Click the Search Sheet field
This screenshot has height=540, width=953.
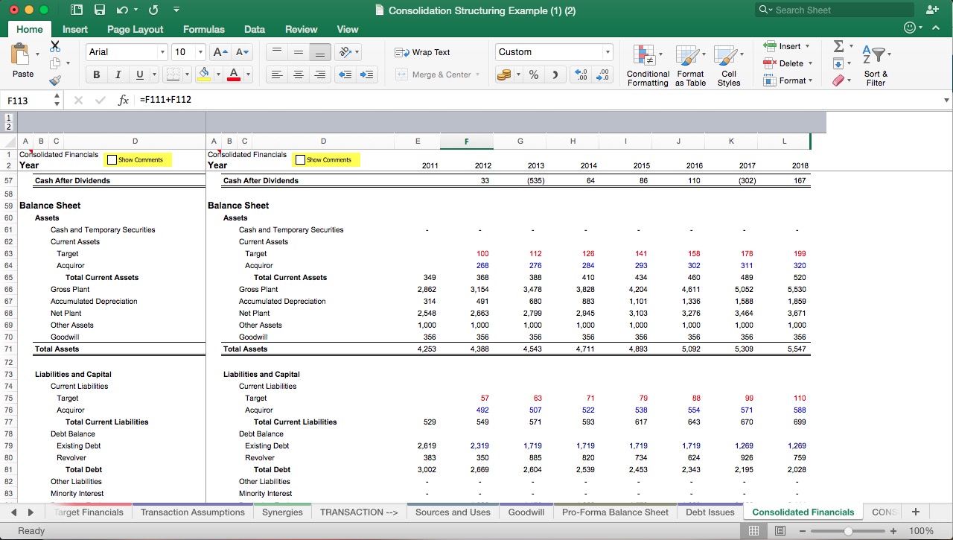coord(834,10)
